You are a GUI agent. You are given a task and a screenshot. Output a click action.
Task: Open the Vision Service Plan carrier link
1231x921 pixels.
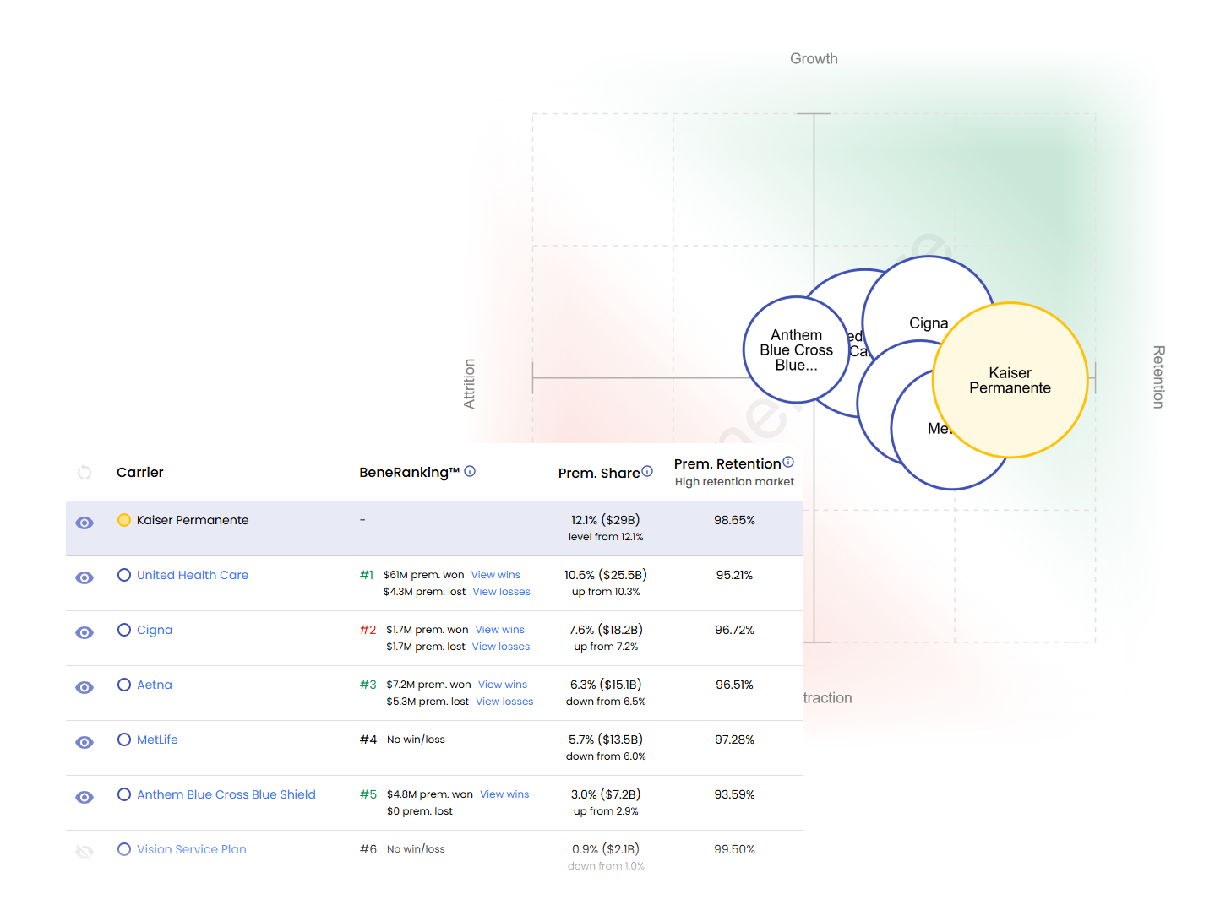[x=192, y=849]
